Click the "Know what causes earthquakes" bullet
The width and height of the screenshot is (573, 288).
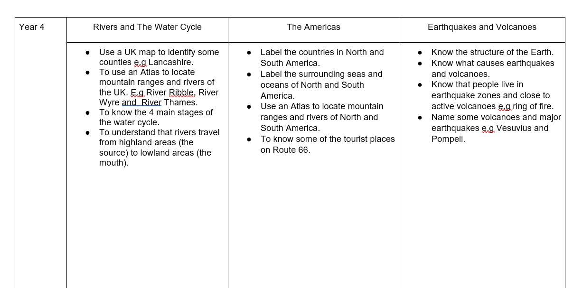pos(492,63)
